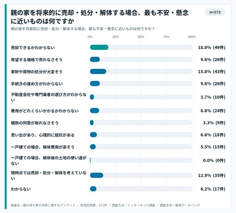The width and height of the screenshot is (236, 213).
Task: Click the 50% axis tick label
Action: tap(141, 37)
